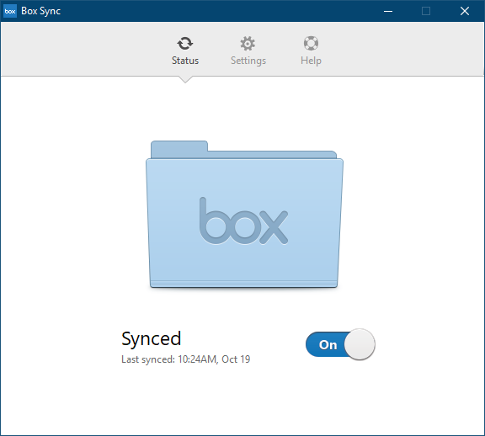Image resolution: width=485 pixels, height=436 pixels.
Task: Click the greyed-out maximize button
Action: pos(426,11)
